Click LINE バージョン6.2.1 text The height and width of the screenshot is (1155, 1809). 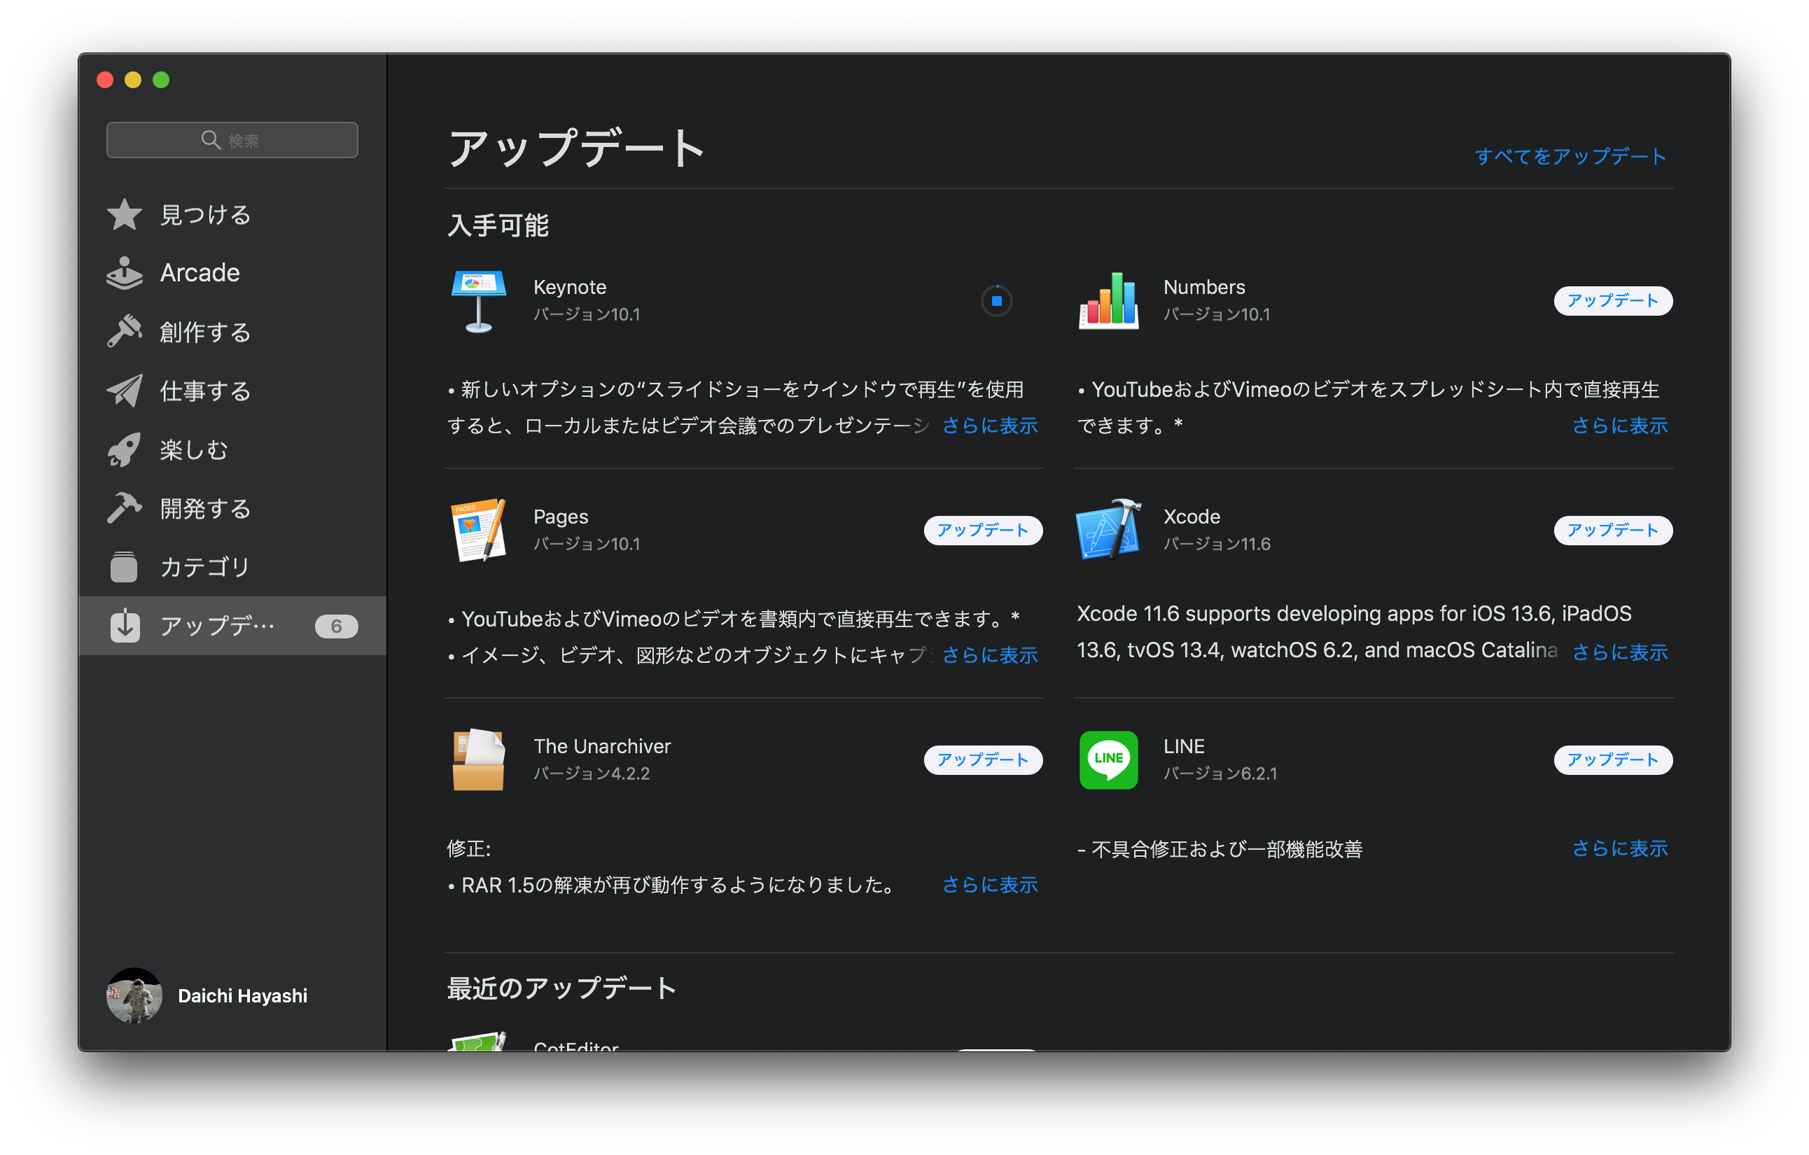point(1220,773)
